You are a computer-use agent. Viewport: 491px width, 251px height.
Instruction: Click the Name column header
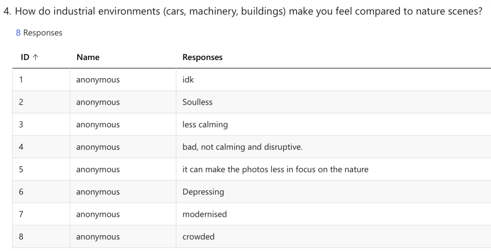point(88,58)
